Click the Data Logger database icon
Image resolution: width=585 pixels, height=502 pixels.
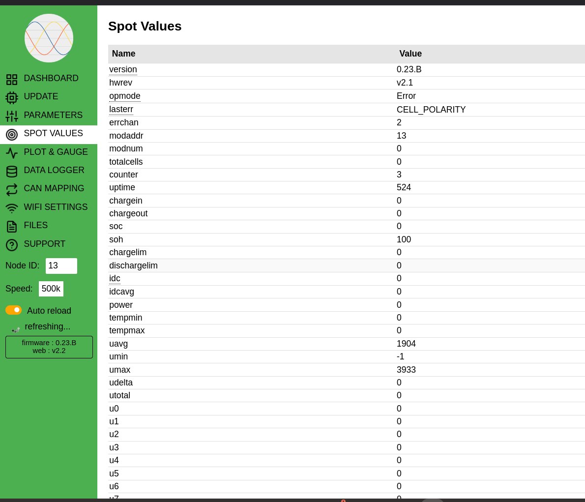click(x=12, y=171)
